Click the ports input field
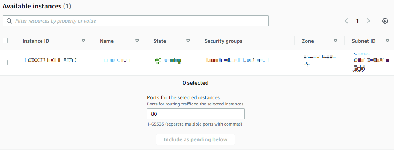Image resolution: width=394 pixels, height=150 pixels. [x=196, y=114]
